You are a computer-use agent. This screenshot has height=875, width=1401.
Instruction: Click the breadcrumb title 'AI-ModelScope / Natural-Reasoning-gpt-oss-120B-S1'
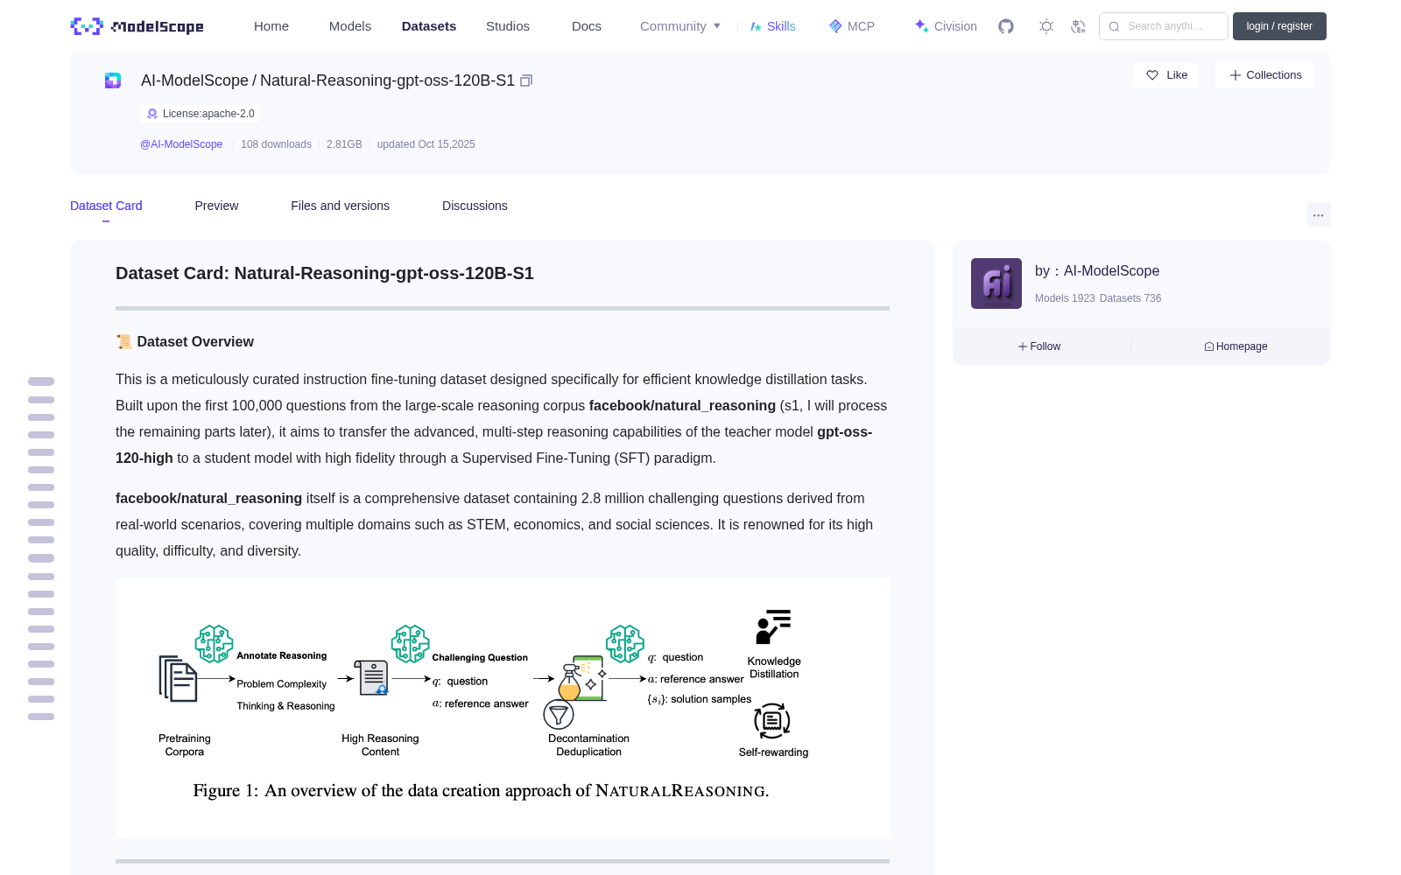327,80
